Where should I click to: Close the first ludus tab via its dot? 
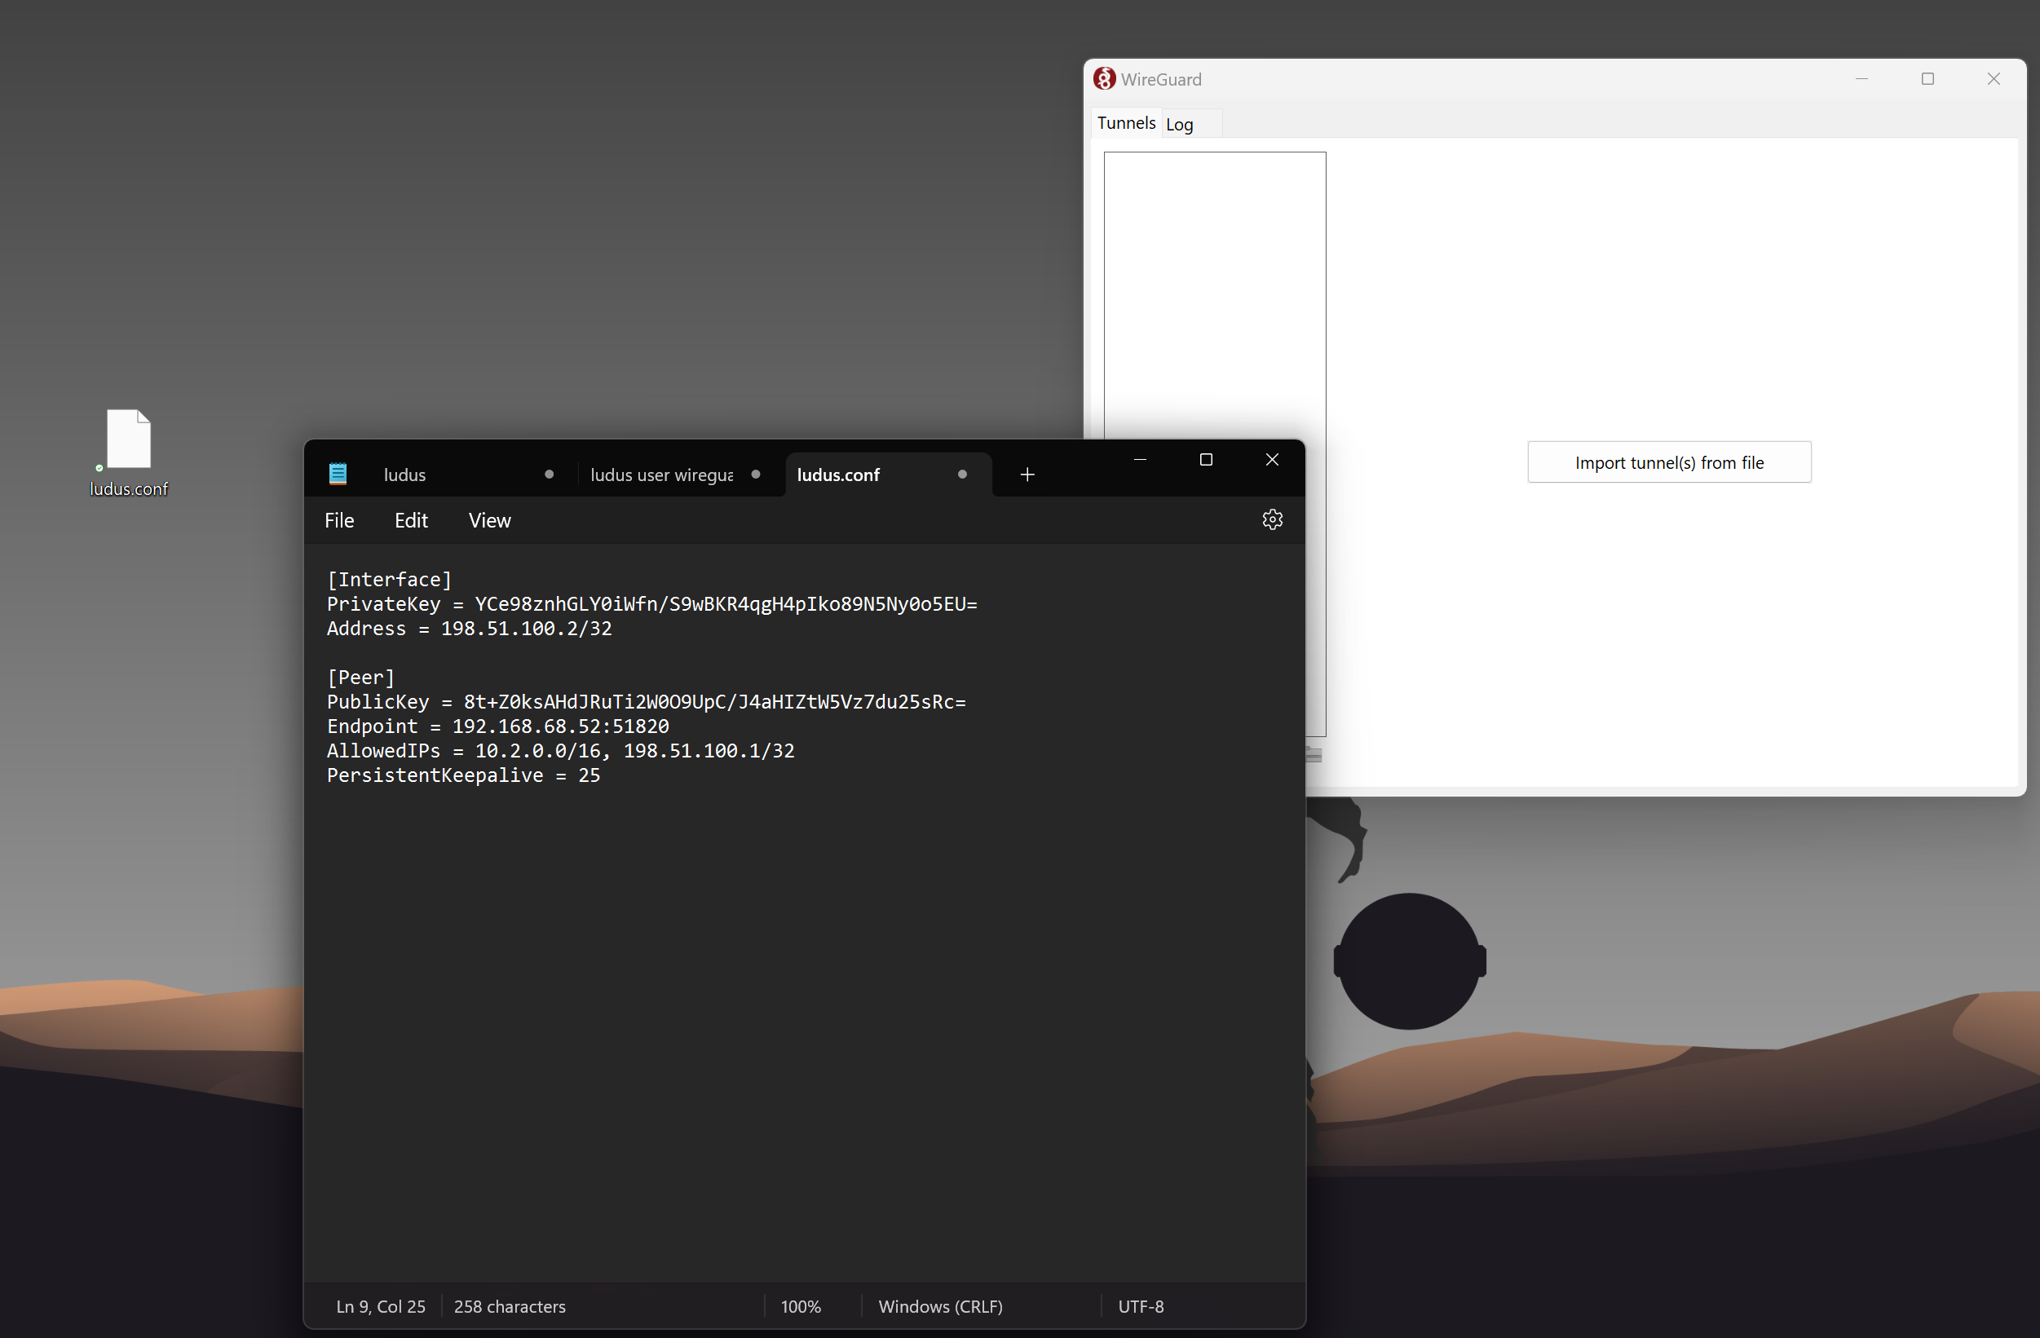coord(549,475)
